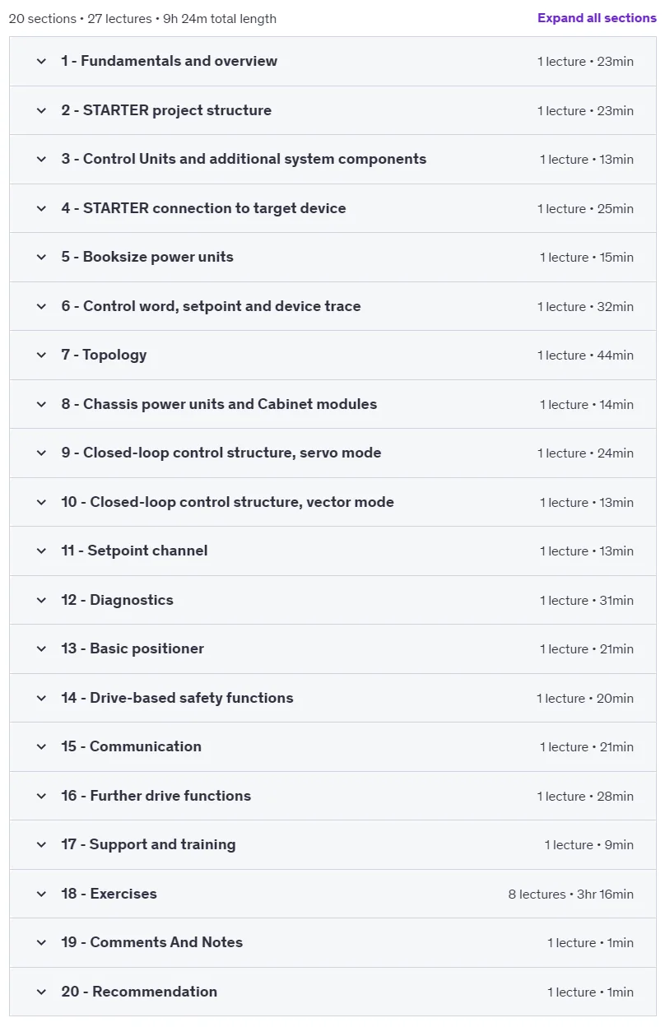Expand Drive-based safety functions chevron
This screenshot has height=1027, width=665.
41,698
